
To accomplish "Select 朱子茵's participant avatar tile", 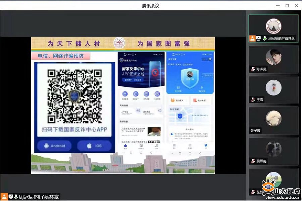I will click(x=273, y=120).
